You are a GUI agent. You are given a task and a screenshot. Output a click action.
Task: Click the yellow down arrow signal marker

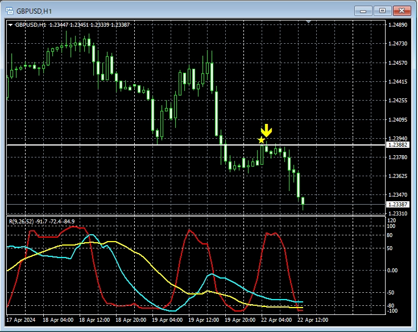[266, 130]
